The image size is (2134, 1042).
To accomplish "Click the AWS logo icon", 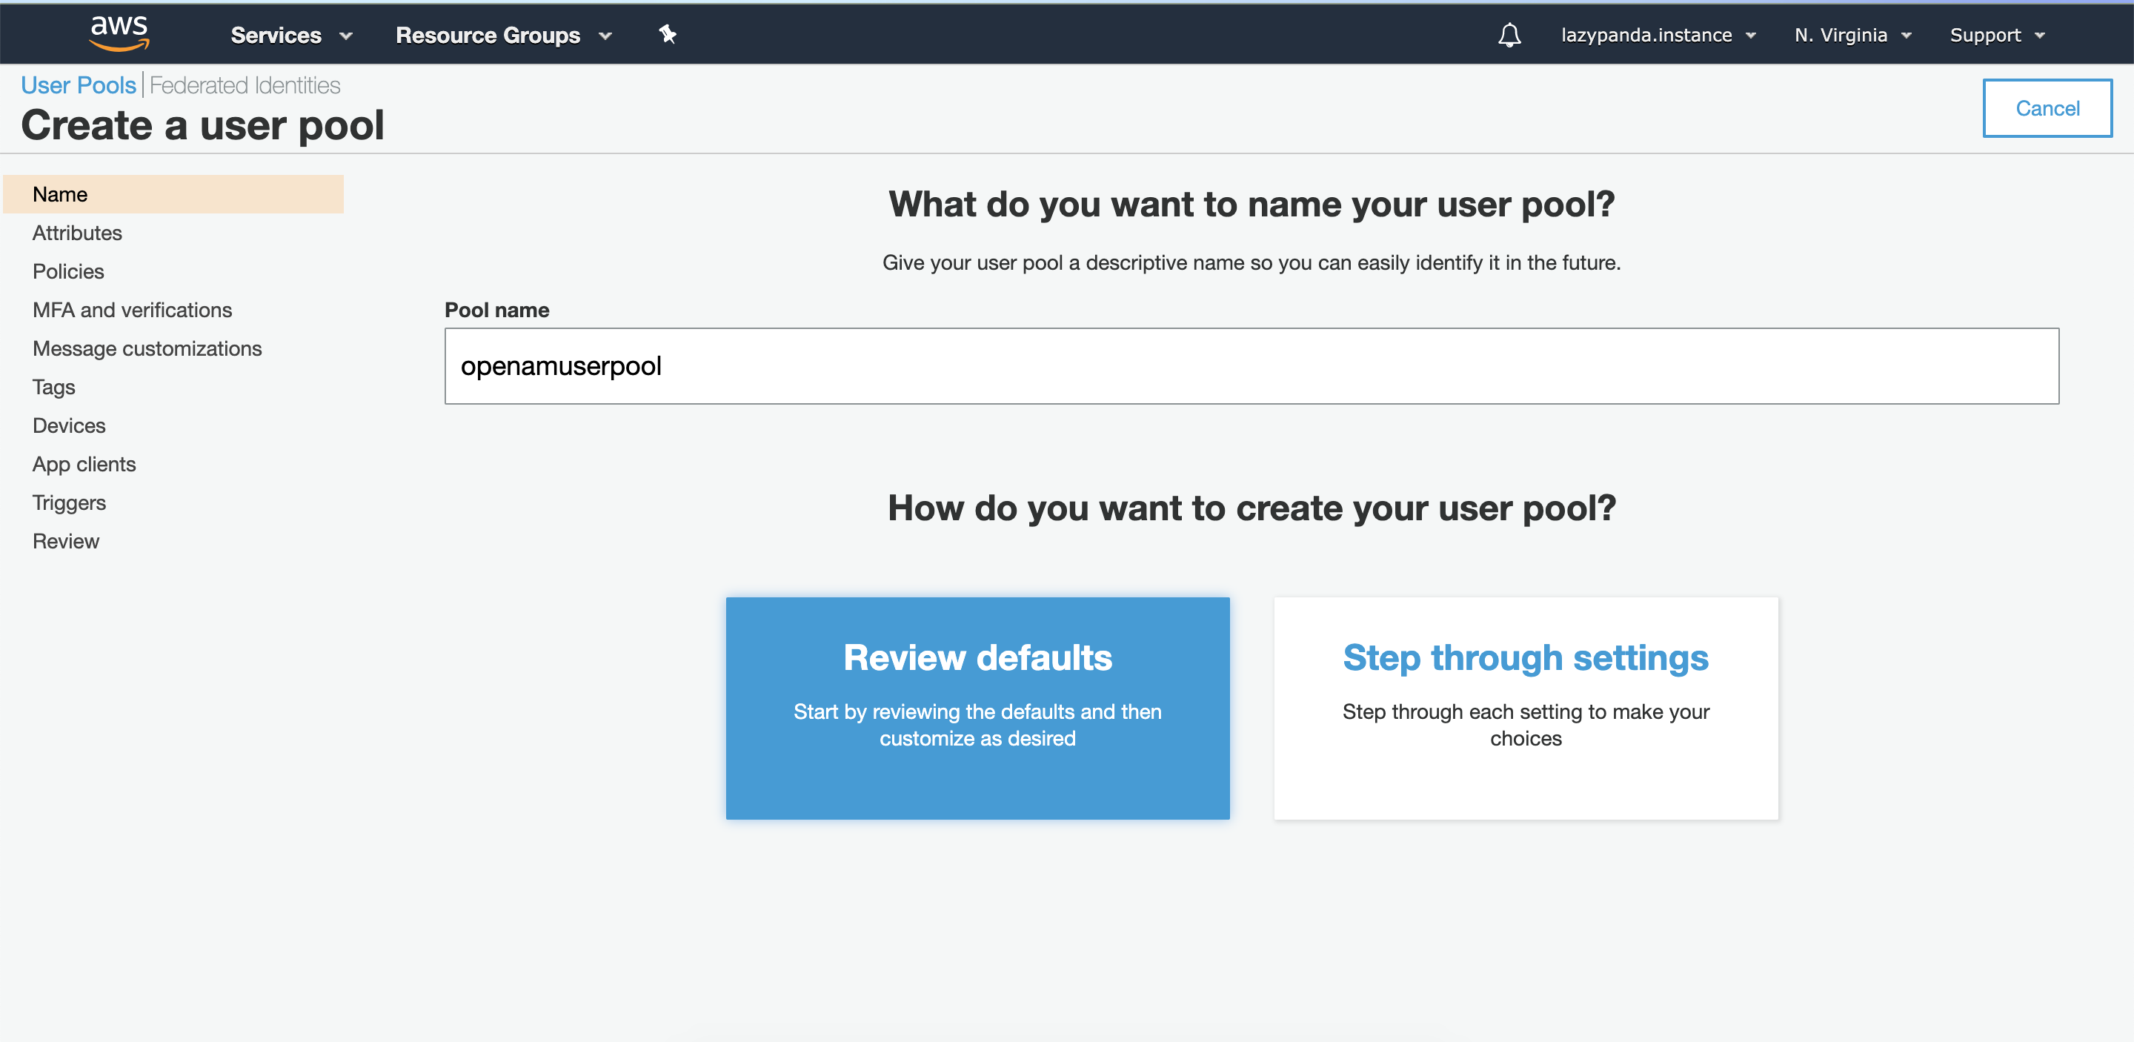I will click(x=117, y=33).
